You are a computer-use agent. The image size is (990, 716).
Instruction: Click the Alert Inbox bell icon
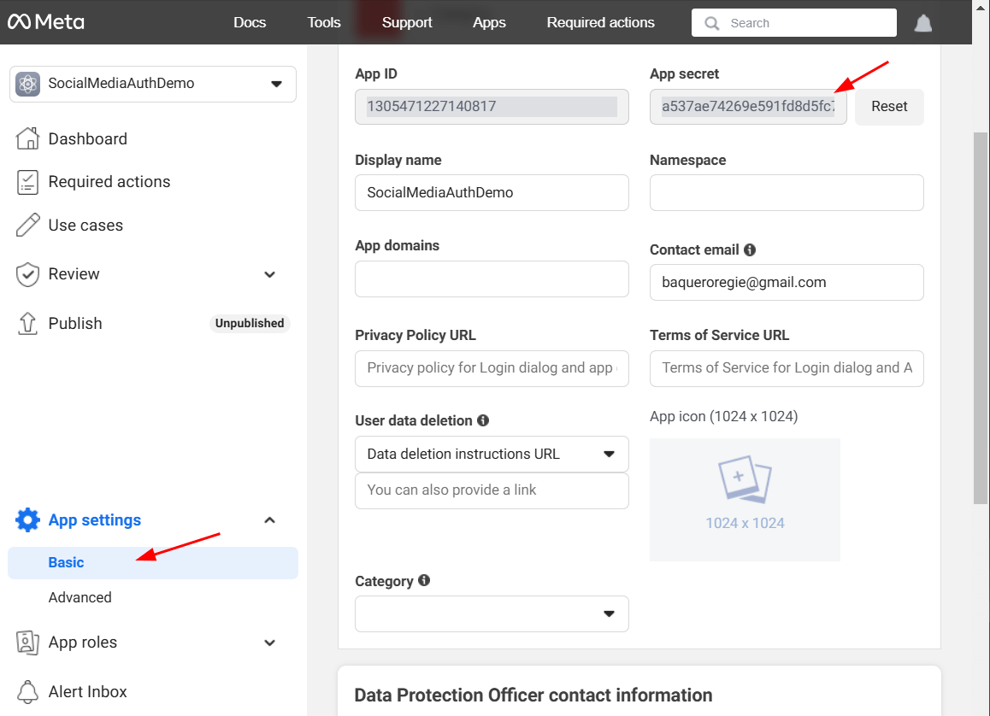[x=27, y=691]
